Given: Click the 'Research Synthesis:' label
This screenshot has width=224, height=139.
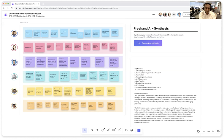Looking at the screenshot, I should click(x=141, y=93).
